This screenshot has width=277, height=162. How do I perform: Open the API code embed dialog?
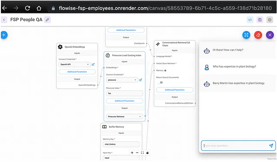coord(250,20)
